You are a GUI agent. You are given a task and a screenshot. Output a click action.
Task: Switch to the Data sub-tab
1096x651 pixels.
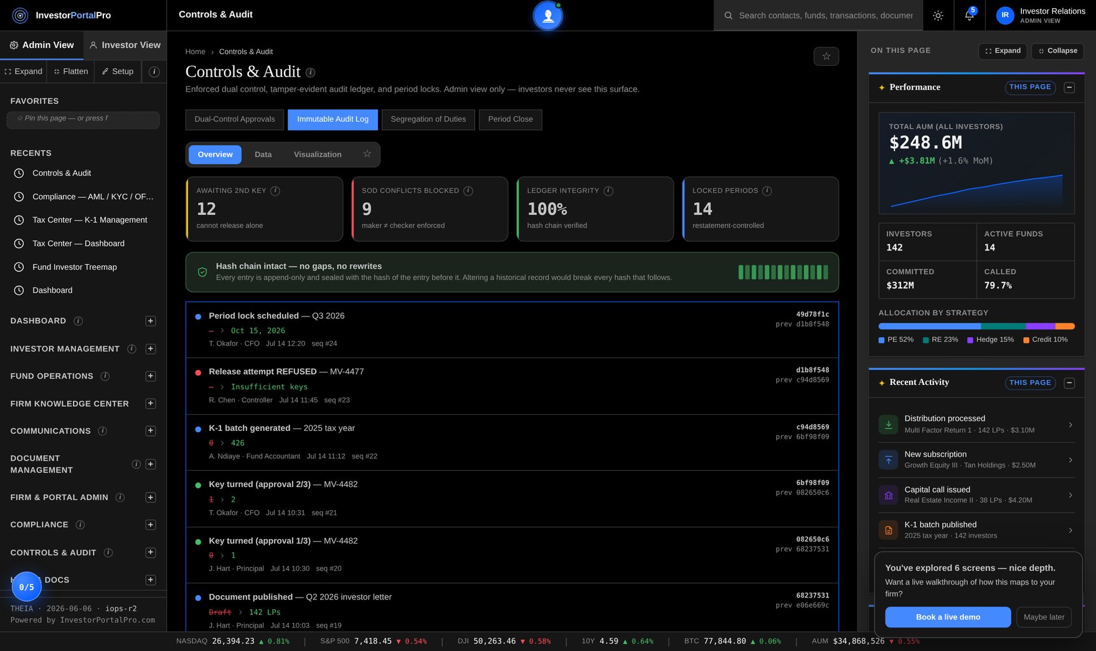(x=263, y=154)
